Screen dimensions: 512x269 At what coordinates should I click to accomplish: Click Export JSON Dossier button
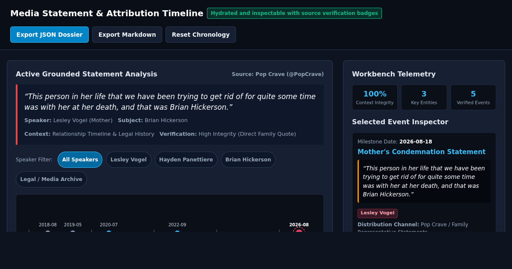tap(49, 35)
